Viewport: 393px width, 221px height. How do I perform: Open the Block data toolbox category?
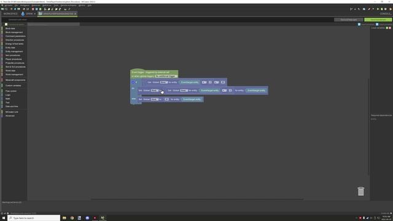coord(10,29)
